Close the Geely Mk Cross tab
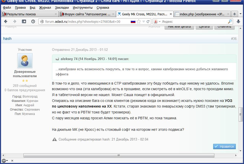244x164 pixels. click(171, 14)
